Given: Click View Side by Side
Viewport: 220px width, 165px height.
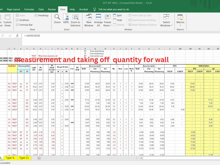Looking at the screenshot, I should click(140, 15).
